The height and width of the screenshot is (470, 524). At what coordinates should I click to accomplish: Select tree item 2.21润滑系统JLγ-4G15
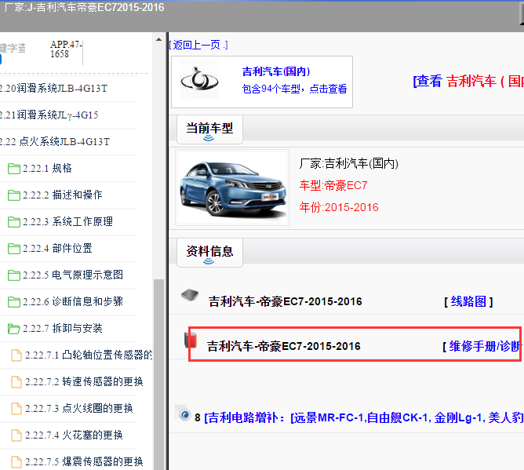click(49, 115)
